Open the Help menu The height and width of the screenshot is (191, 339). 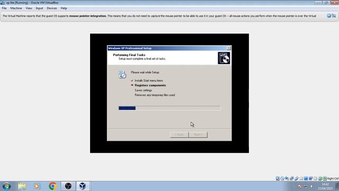(x=64, y=8)
